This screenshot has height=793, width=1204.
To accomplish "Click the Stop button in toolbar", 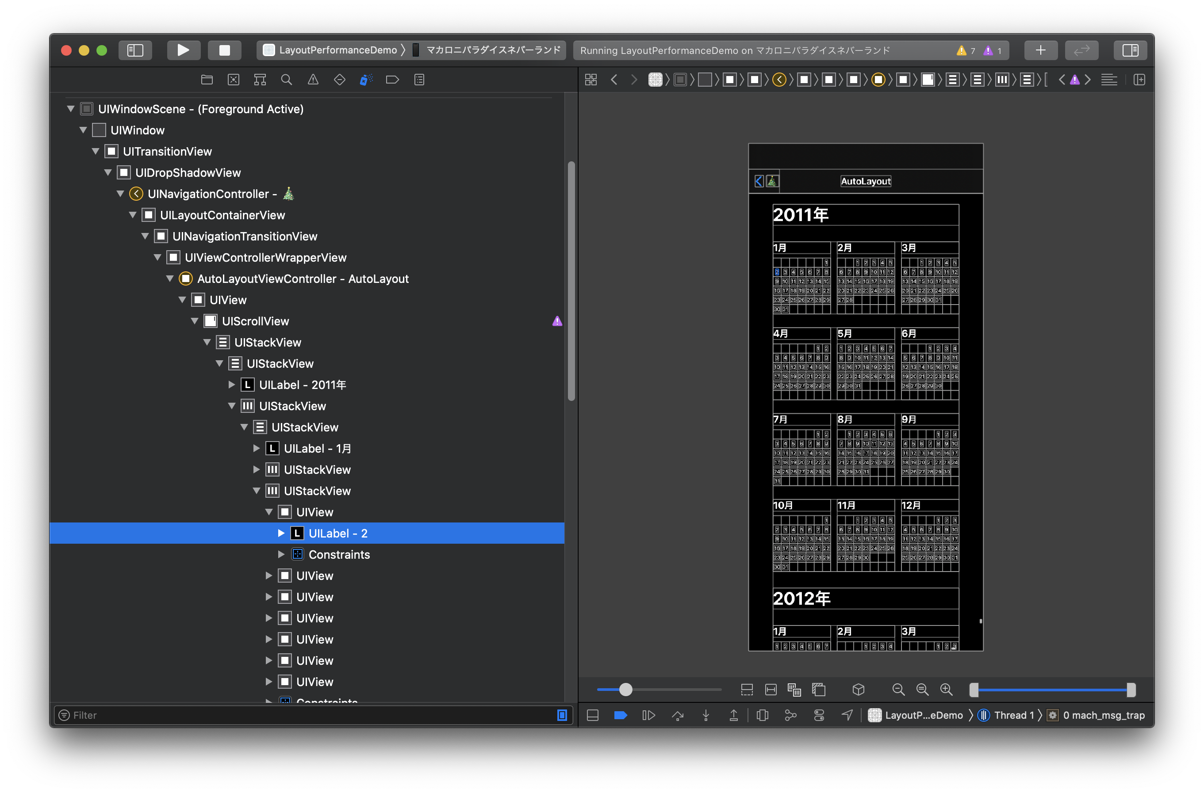I will click(x=224, y=50).
